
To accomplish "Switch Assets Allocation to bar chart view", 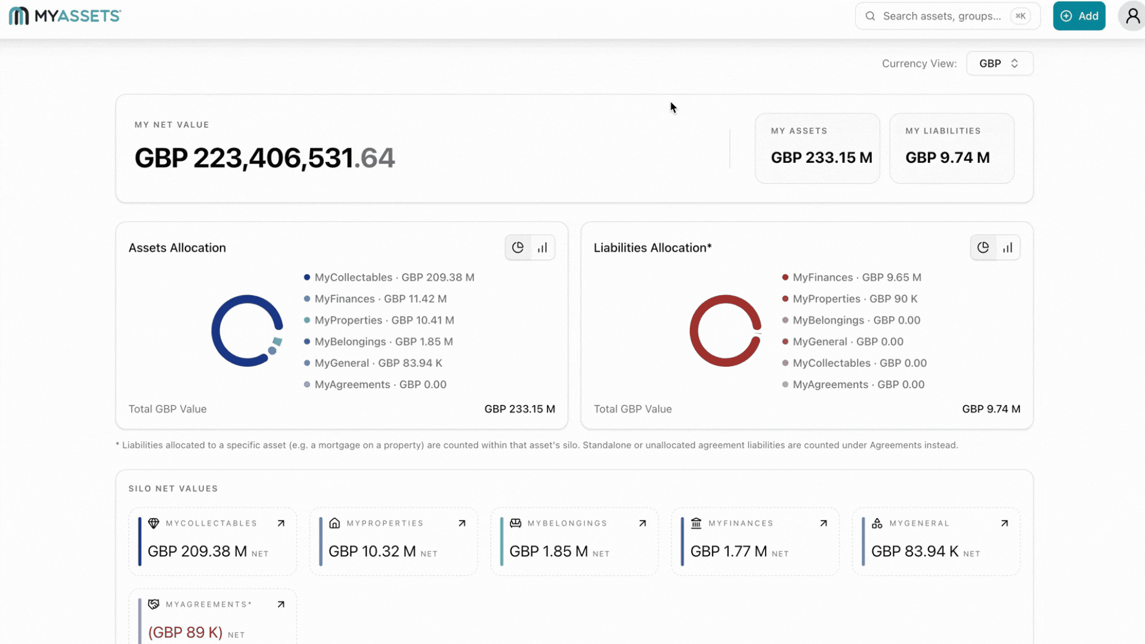I will pos(542,247).
